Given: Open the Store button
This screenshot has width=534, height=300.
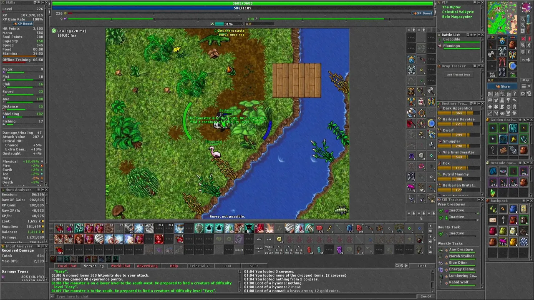Looking at the screenshot, I should click(x=502, y=86).
